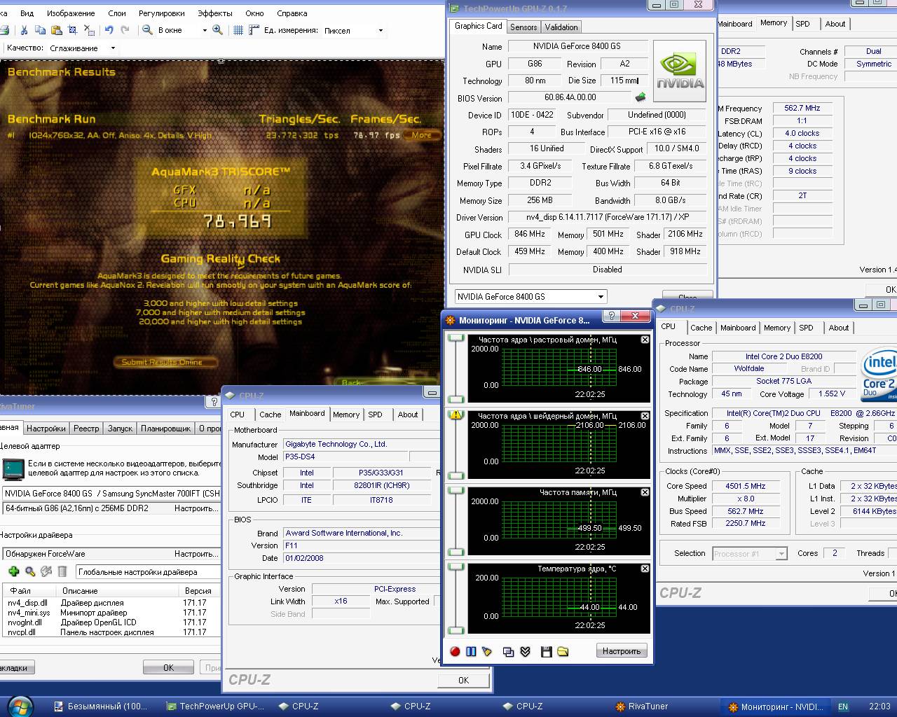Viewport: 897px width, 717px height.
Task: Open the Эффекты menu
Action: pyautogui.click(x=215, y=13)
